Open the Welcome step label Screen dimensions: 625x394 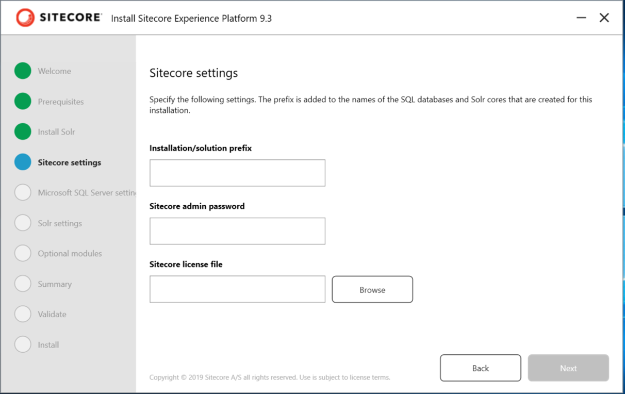(x=54, y=71)
